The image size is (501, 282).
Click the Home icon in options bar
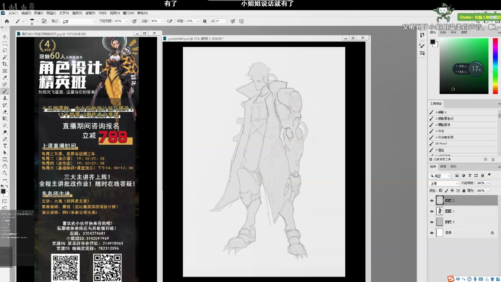7,21
